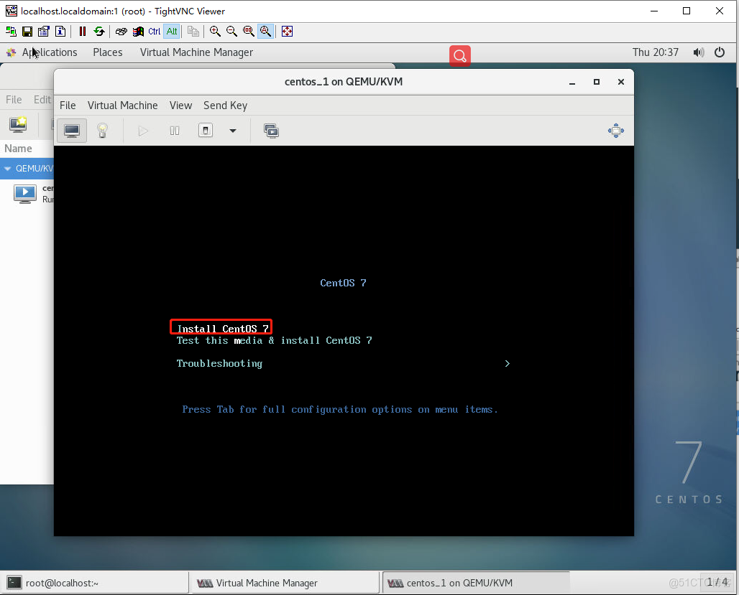Open Virtual Machine menu in centos_1 window
Image resolution: width=739 pixels, height=595 pixels.
[x=122, y=106]
